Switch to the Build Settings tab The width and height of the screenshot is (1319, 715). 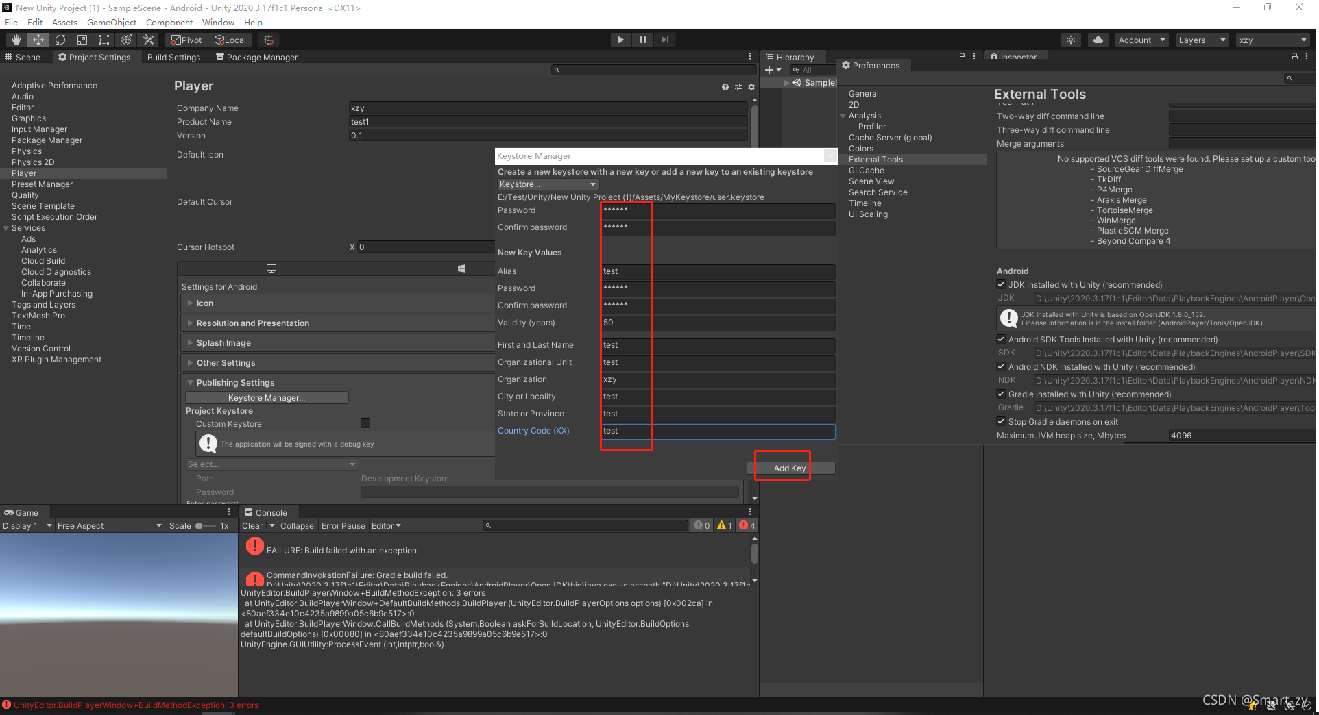click(173, 57)
